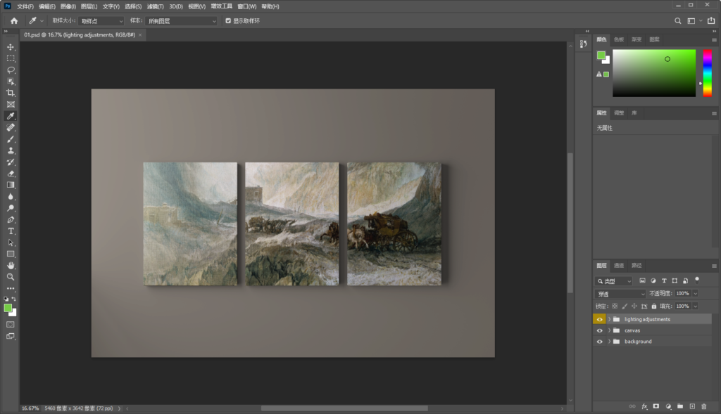The height and width of the screenshot is (414, 721).
Task: Select the Object Selection tool
Action: [11, 82]
